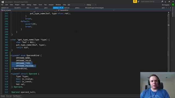Open the Project menu
175x98 pixels.
[x=17, y=5]
